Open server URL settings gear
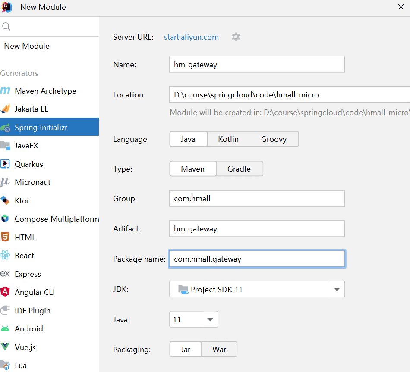This screenshot has width=410, height=372. [x=236, y=37]
